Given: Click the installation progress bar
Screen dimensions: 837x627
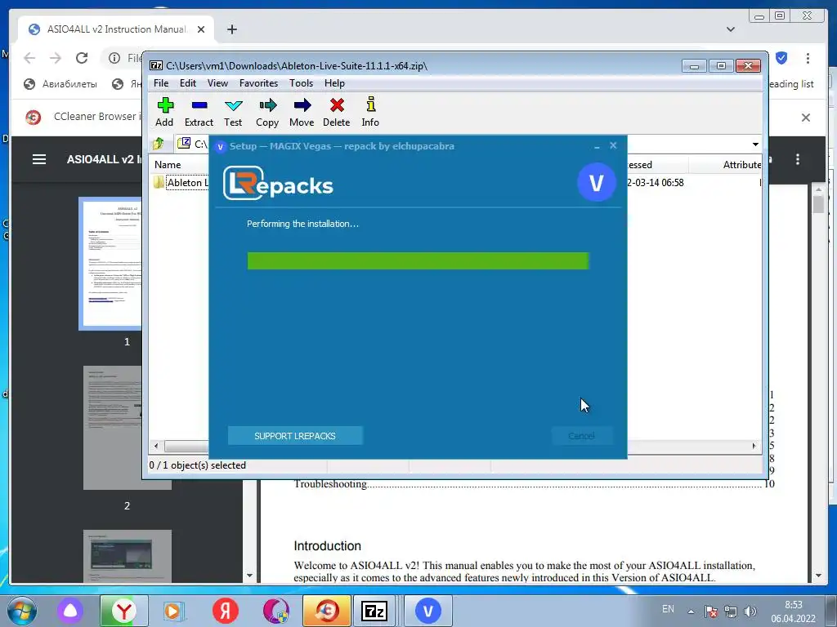Looking at the screenshot, I should click(418, 260).
